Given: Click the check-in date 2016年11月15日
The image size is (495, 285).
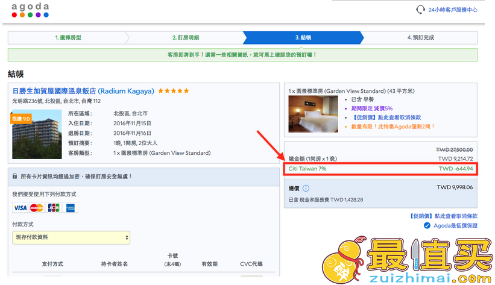Looking at the screenshot, I should pyautogui.click(x=132, y=123).
